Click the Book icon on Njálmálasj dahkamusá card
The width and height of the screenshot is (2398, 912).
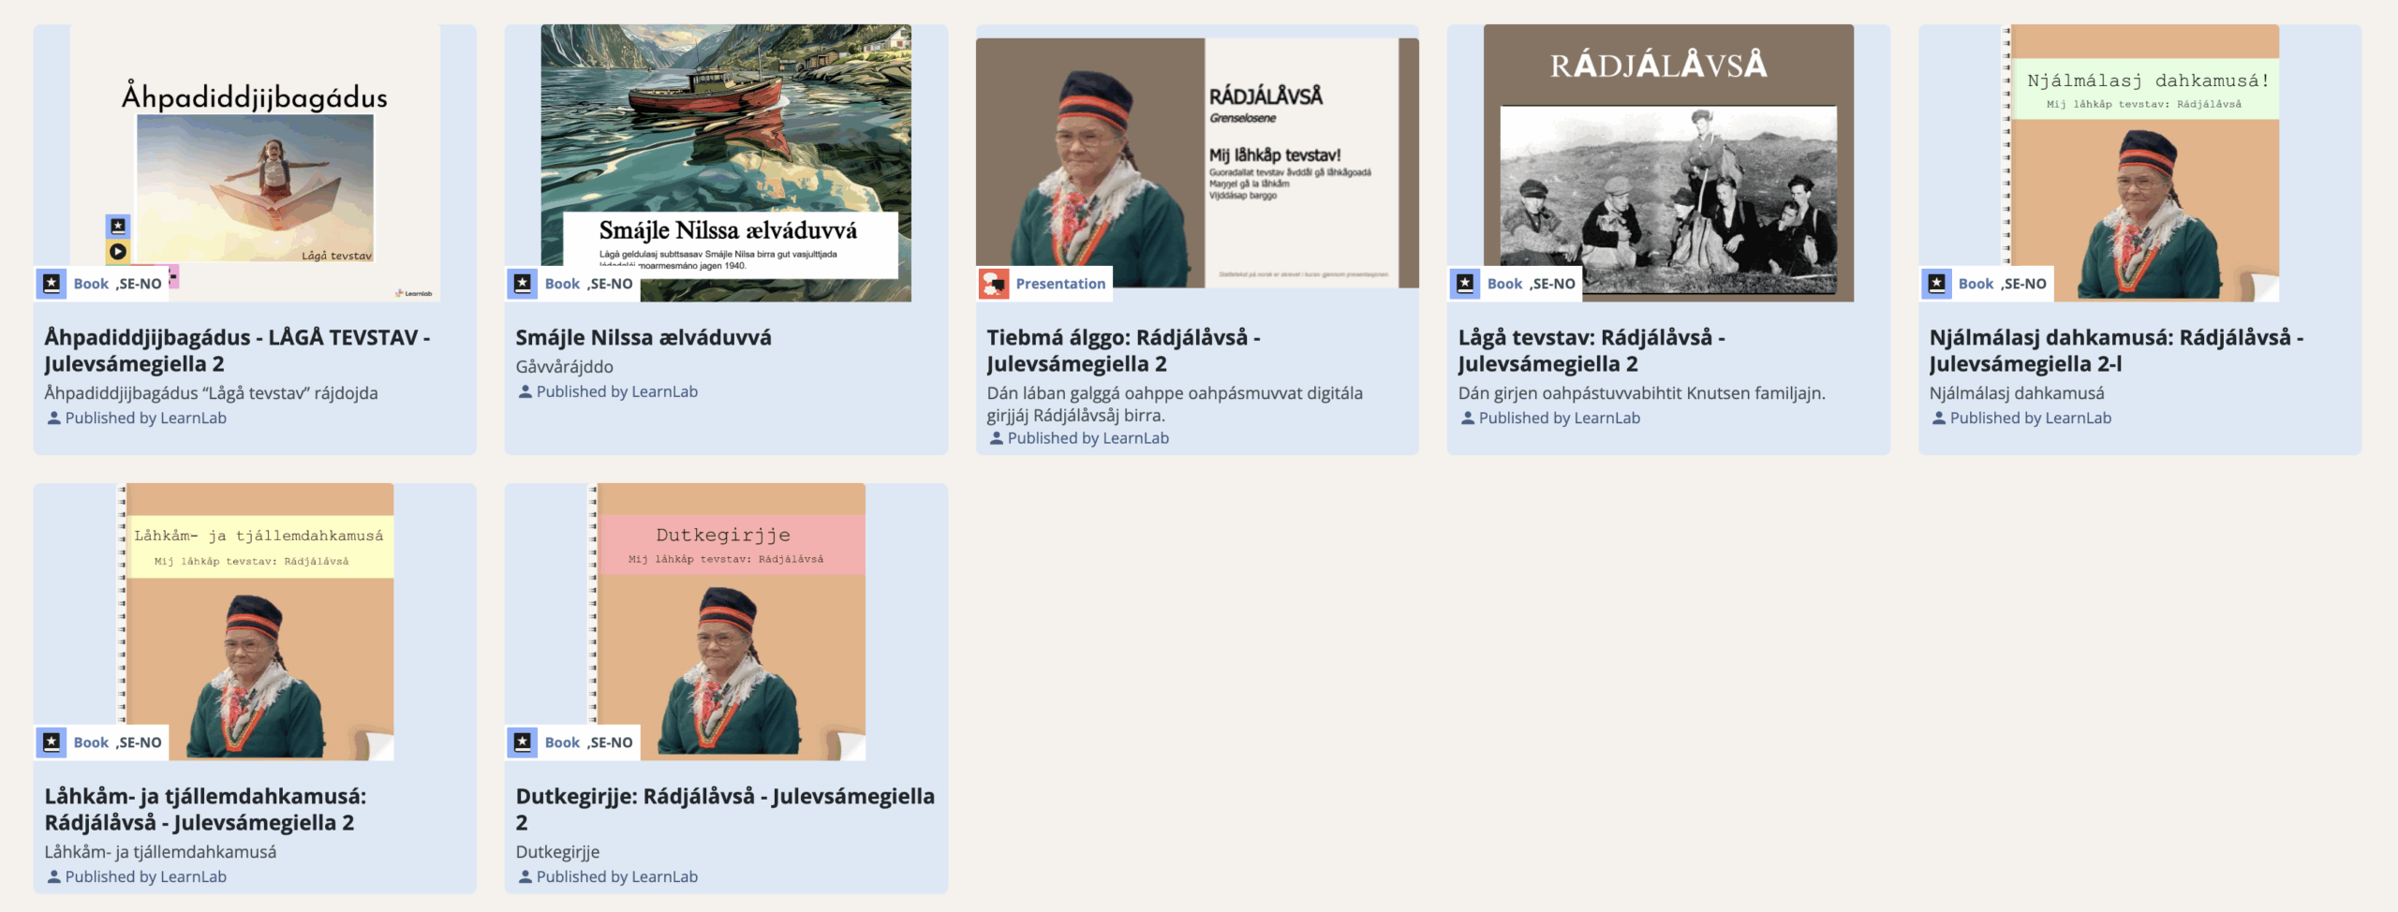click(x=1936, y=284)
